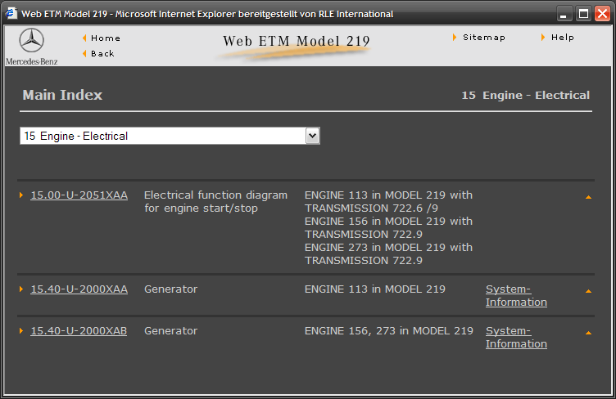Open generator diagram 15.40-U-2000XAA
Screen dimensions: 616x399
pyautogui.click(x=79, y=289)
